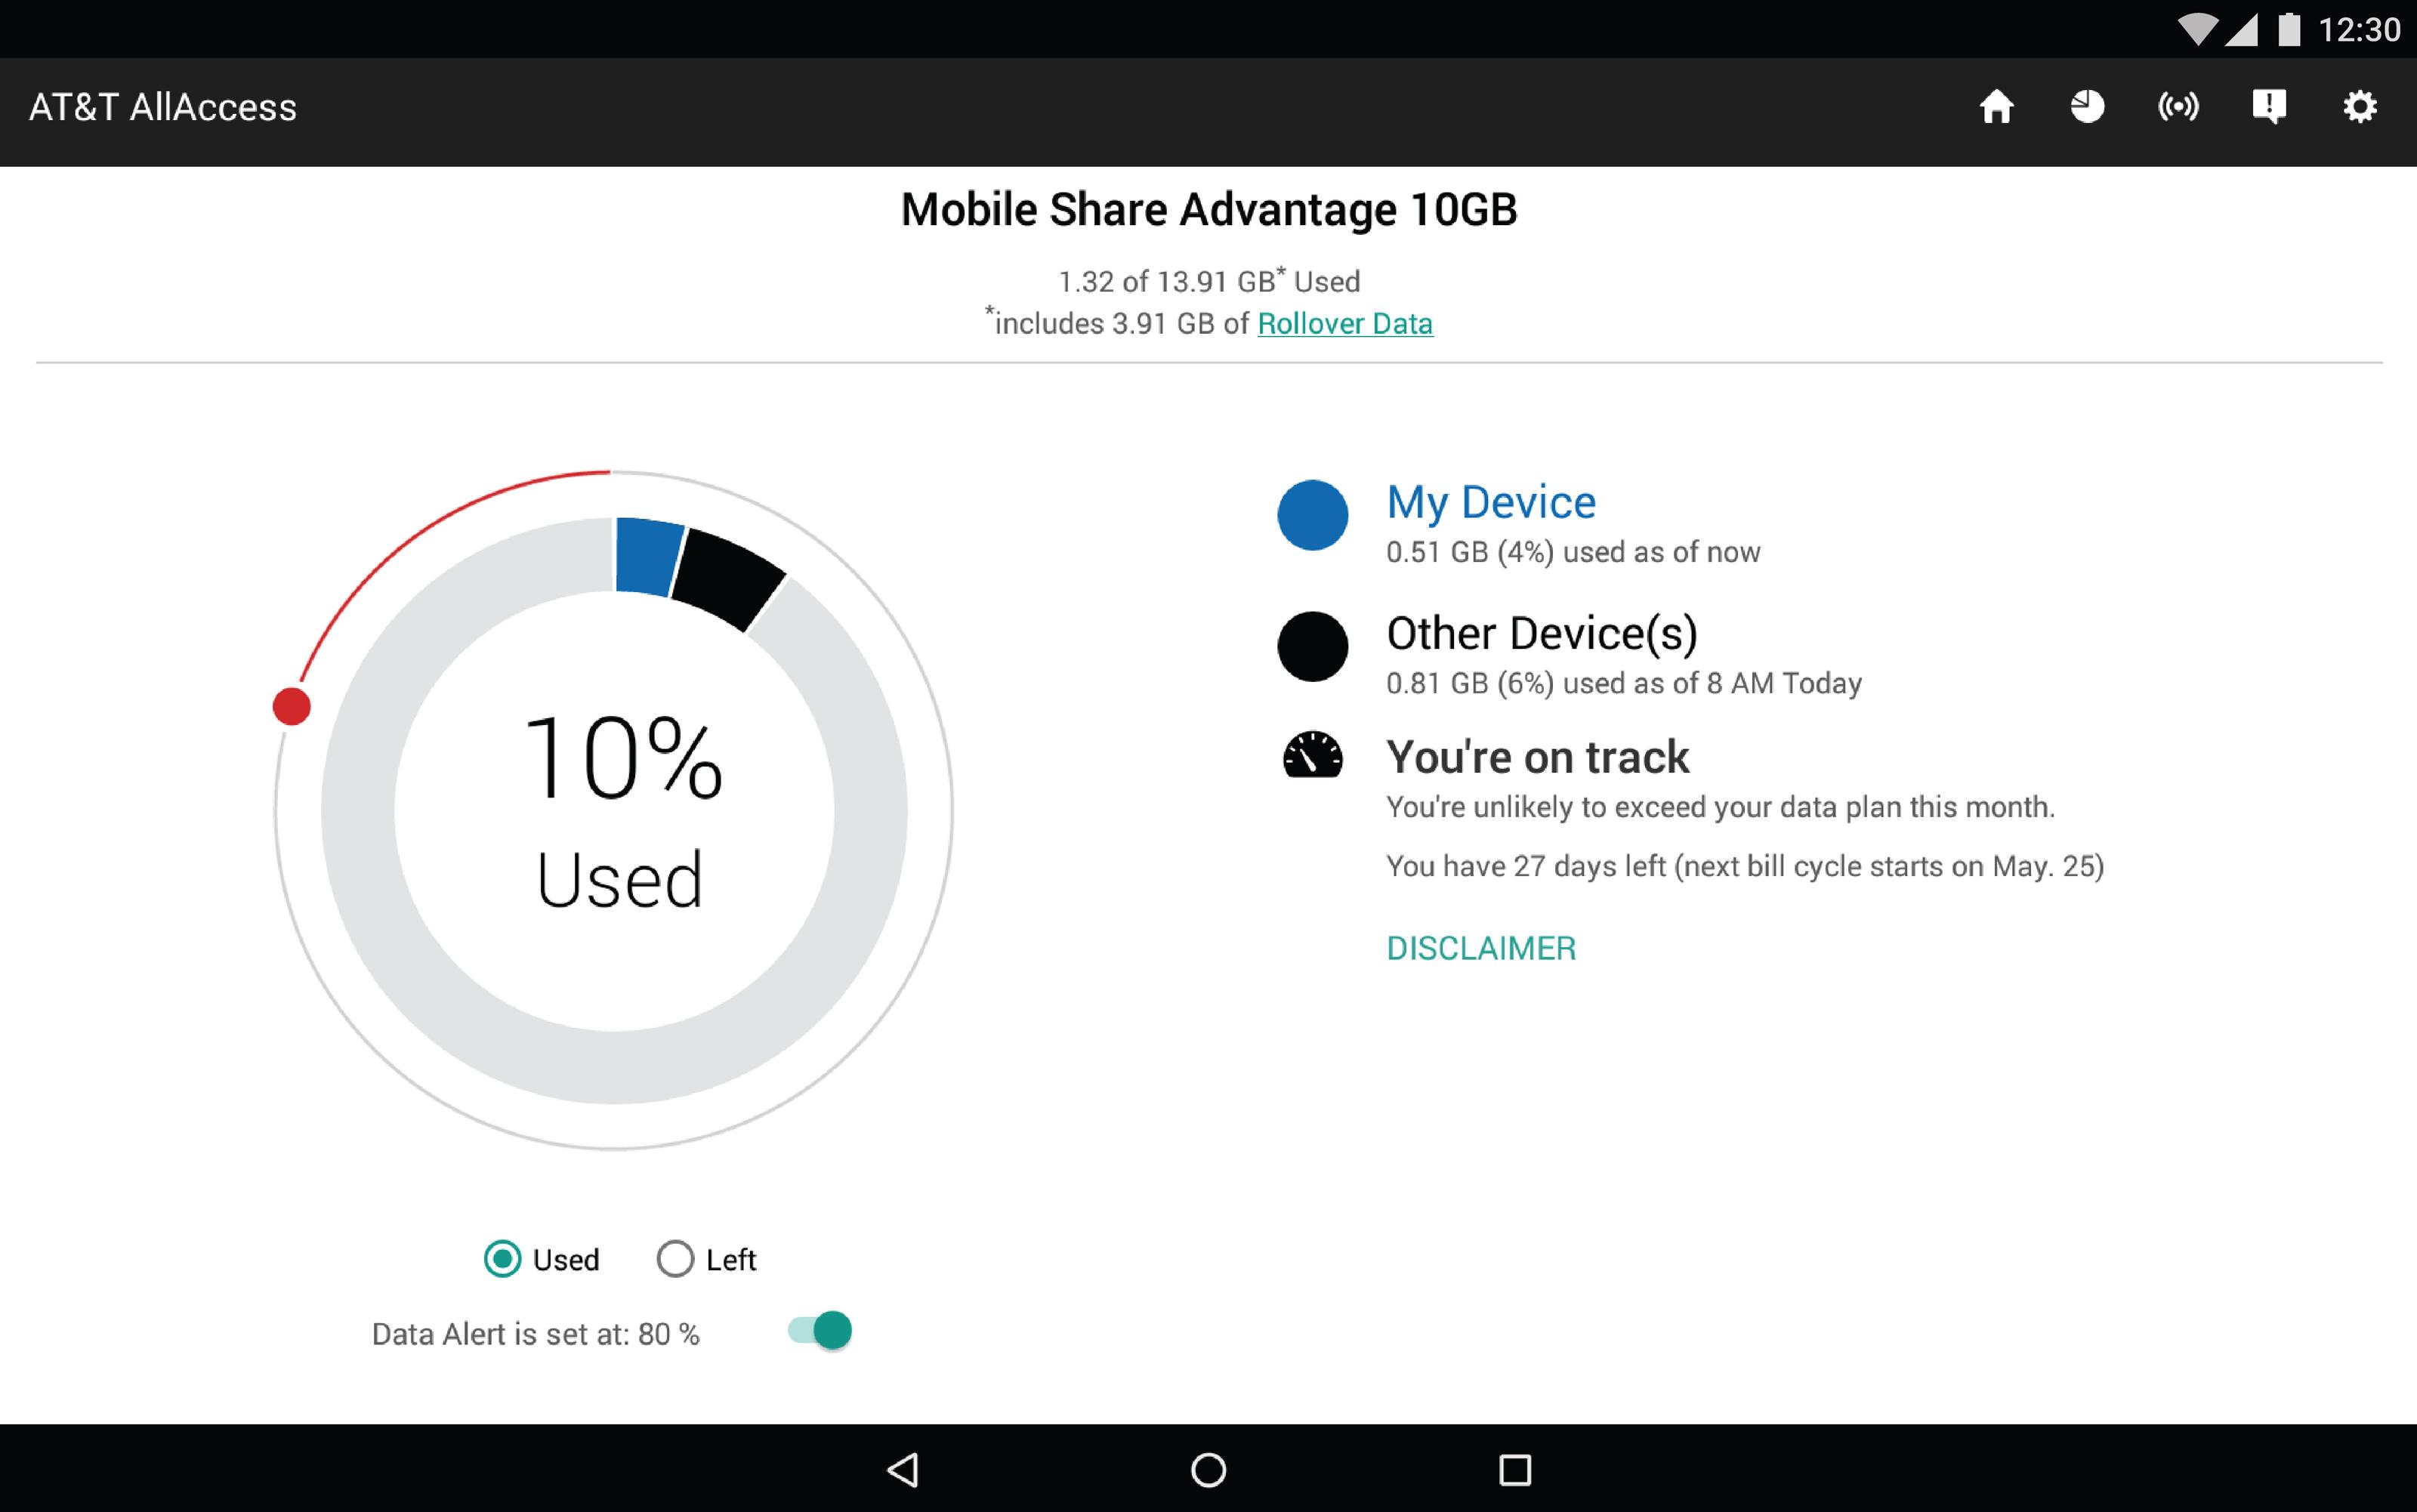Open the data usage pie chart icon
The image size is (2417, 1512).
pos(2087,107)
